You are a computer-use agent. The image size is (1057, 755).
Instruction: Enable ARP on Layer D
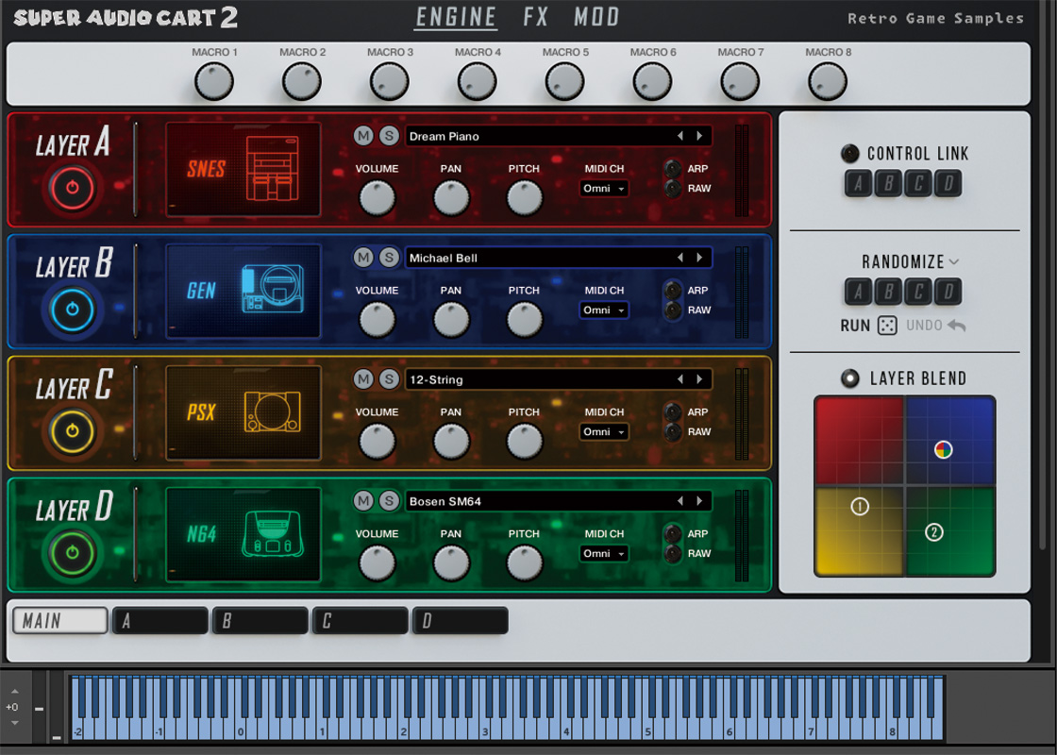(x=673, y=534)
